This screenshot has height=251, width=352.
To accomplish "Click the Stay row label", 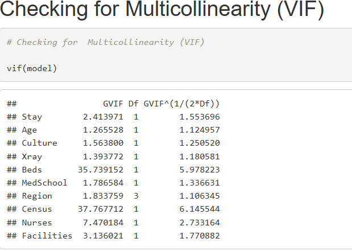I will coord(32,117).
